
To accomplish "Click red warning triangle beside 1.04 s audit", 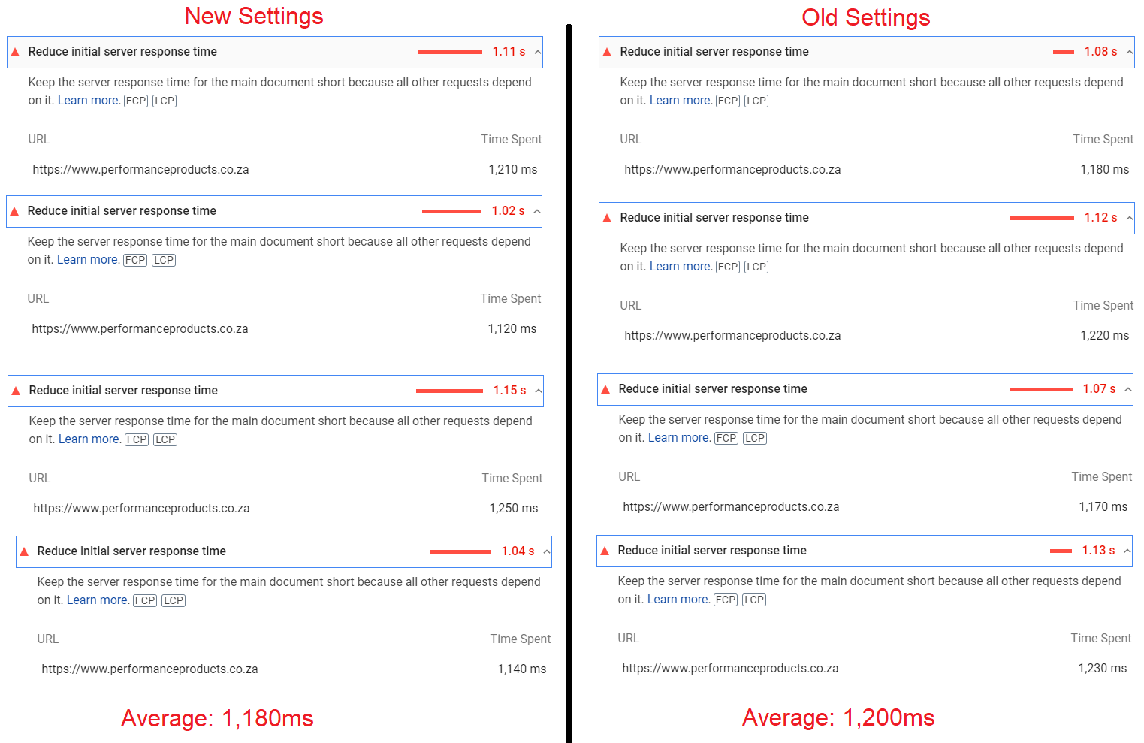I will pyautogui.click(x=24, y=551).
